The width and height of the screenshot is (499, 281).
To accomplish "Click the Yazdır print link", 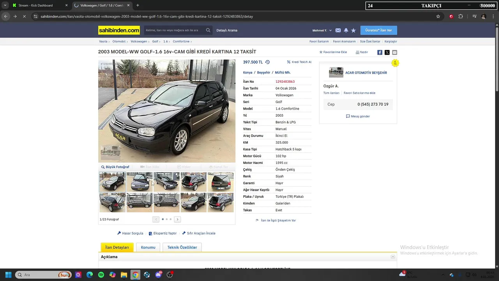I will 362,52.
